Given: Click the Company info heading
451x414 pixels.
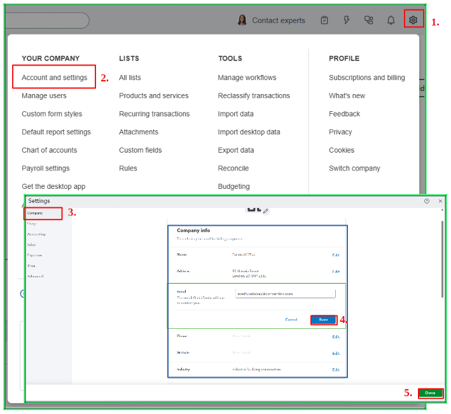Looking at the screenshot, I should (x=193, y=231).
